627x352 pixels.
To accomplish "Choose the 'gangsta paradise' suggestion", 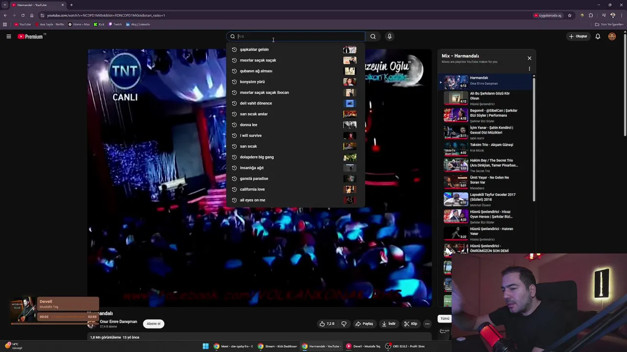I will [295, 178].
